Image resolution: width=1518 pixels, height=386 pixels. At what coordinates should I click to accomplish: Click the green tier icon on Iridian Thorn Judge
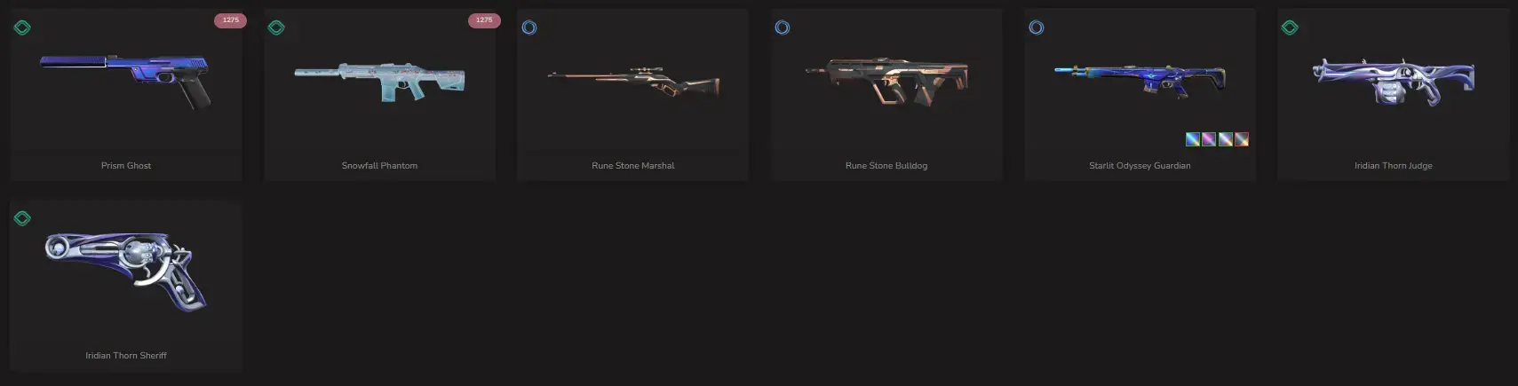point(1290,28)
